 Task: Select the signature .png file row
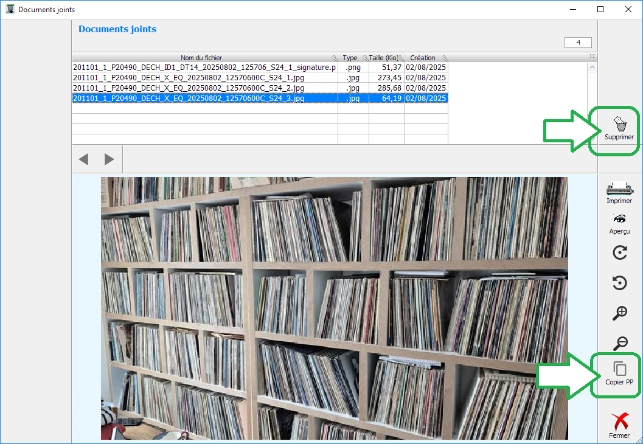(x=204, y=68)
